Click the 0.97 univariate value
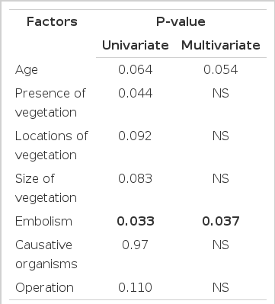 pos(135,245)
